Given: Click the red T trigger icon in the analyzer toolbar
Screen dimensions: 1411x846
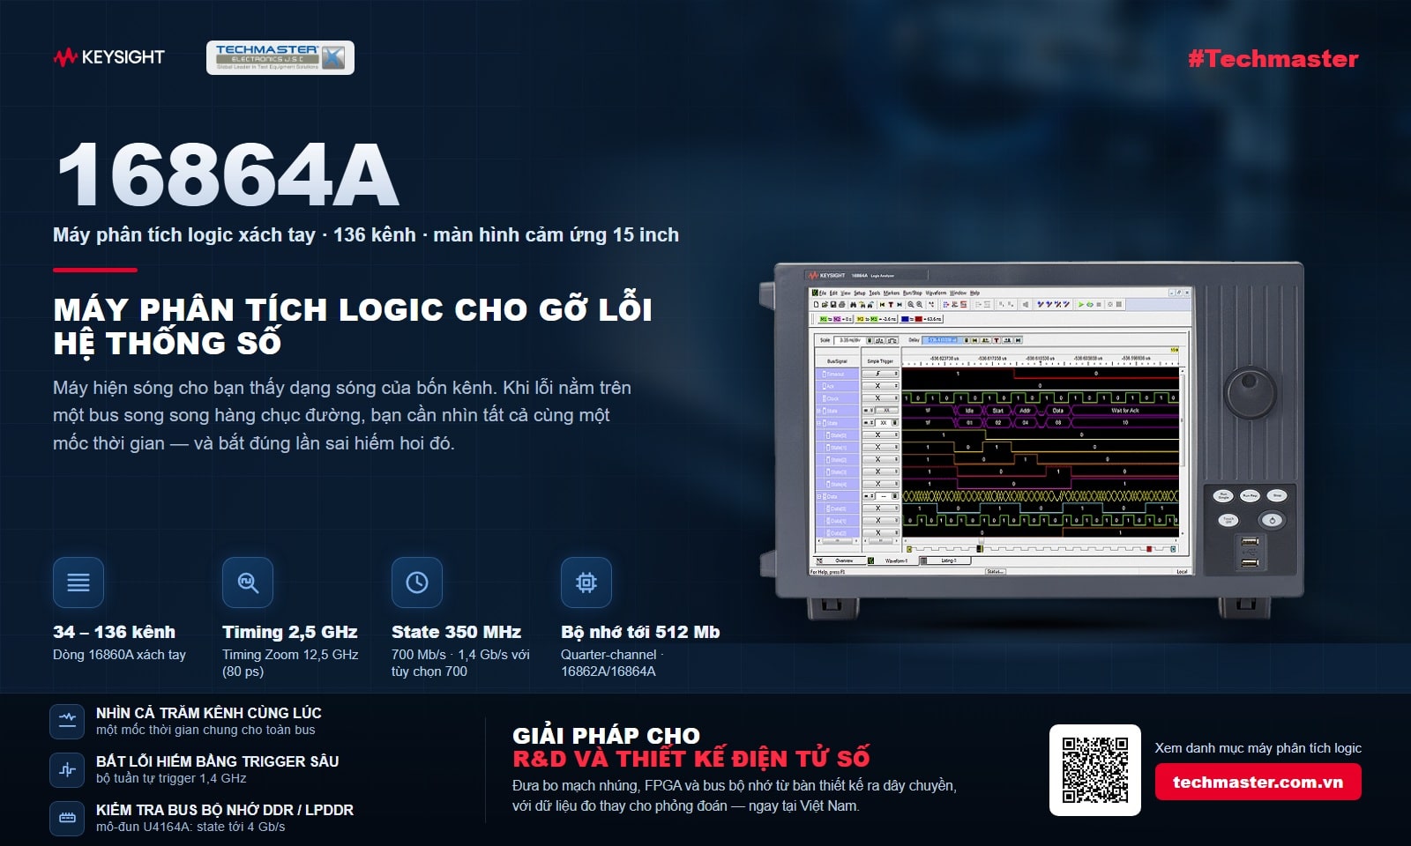Looking at the screenshot, I should click(x=891, y=305).
